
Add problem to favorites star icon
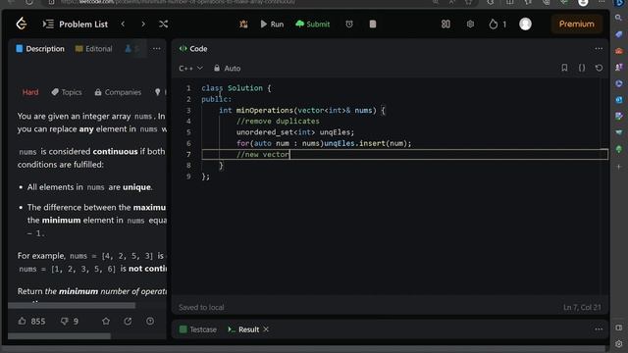click(106, 321)
